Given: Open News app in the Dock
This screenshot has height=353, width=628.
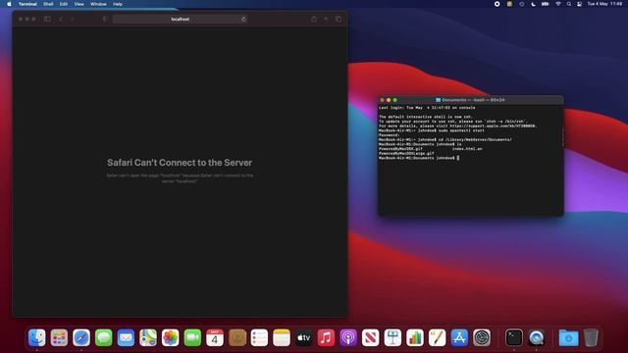Looking at the screenshot, I should click(371, 337).
